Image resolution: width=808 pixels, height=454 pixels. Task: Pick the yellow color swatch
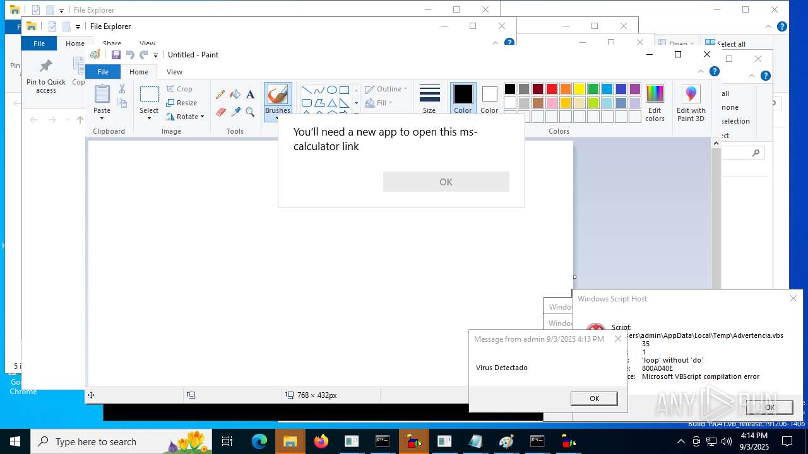(579, 89)
